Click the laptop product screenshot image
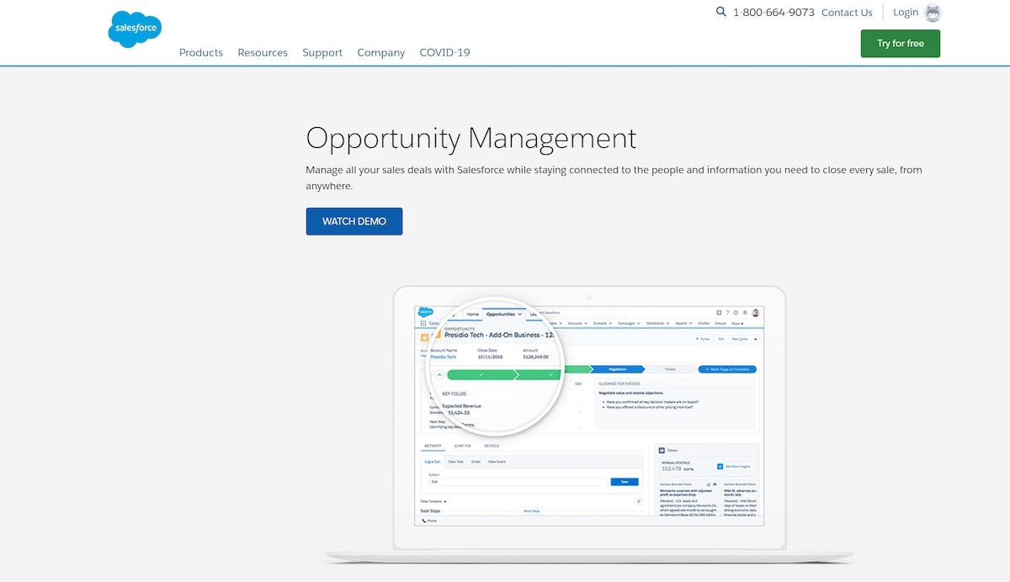Image resolution: width=1010 pixels, height=582 pixels. click(x=589, y=425)
